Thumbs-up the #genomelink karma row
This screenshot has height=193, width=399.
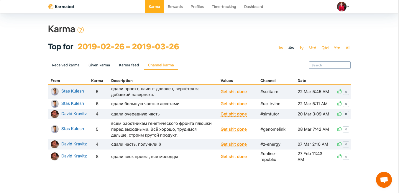tap(339, 129)
